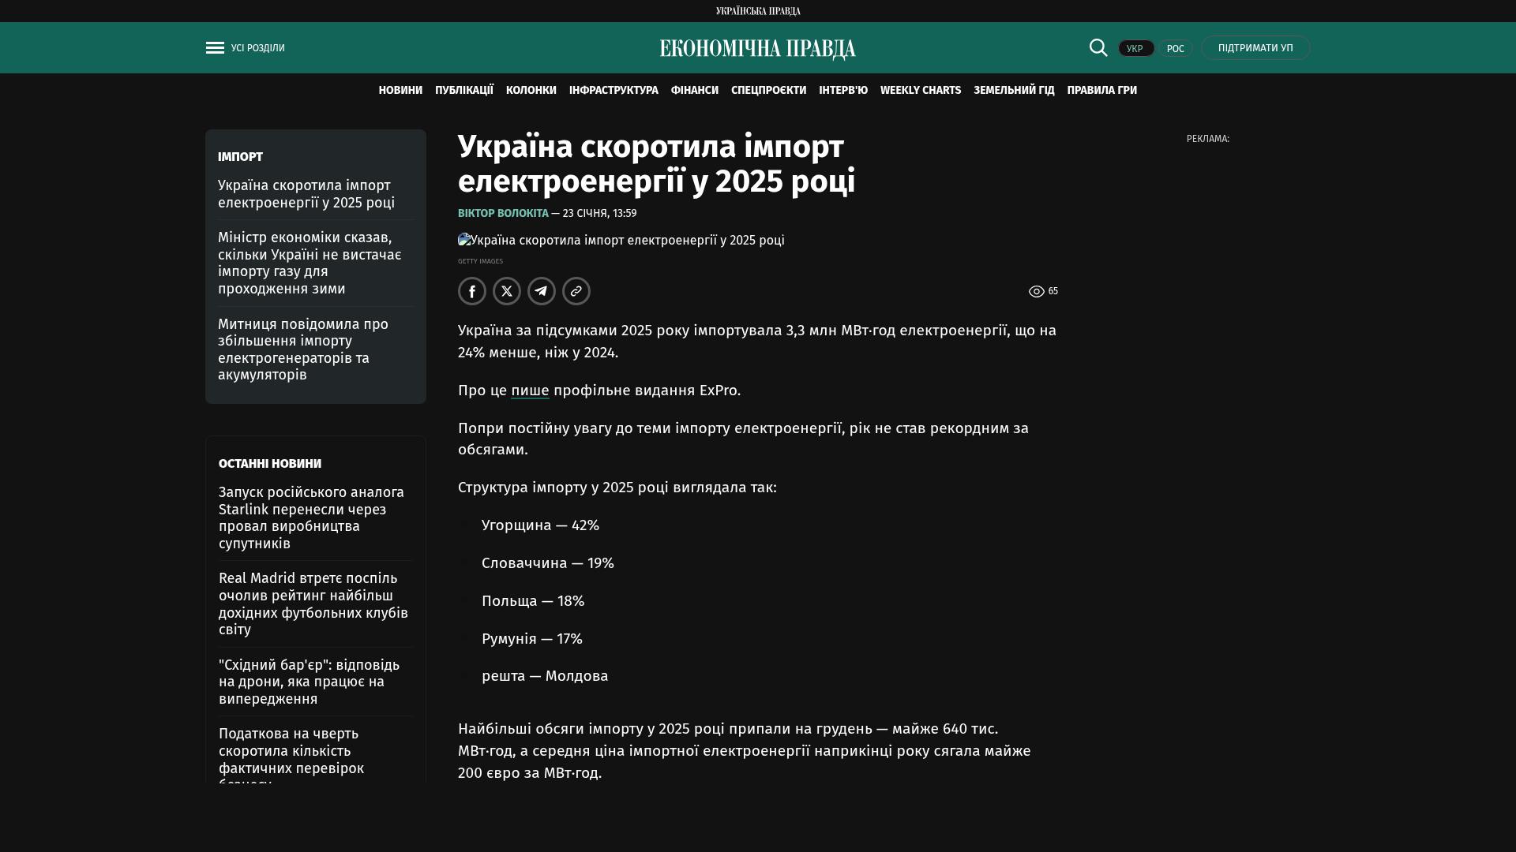
Task: Share the article on X (Twitter)
Action: [x=507, y=291]
